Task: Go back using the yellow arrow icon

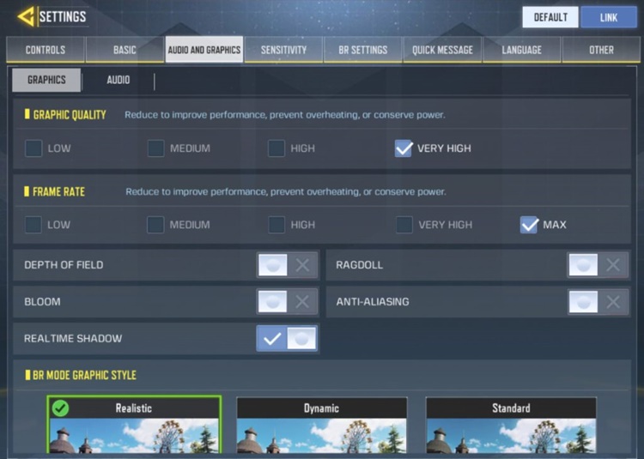Action: pos(26,17)
